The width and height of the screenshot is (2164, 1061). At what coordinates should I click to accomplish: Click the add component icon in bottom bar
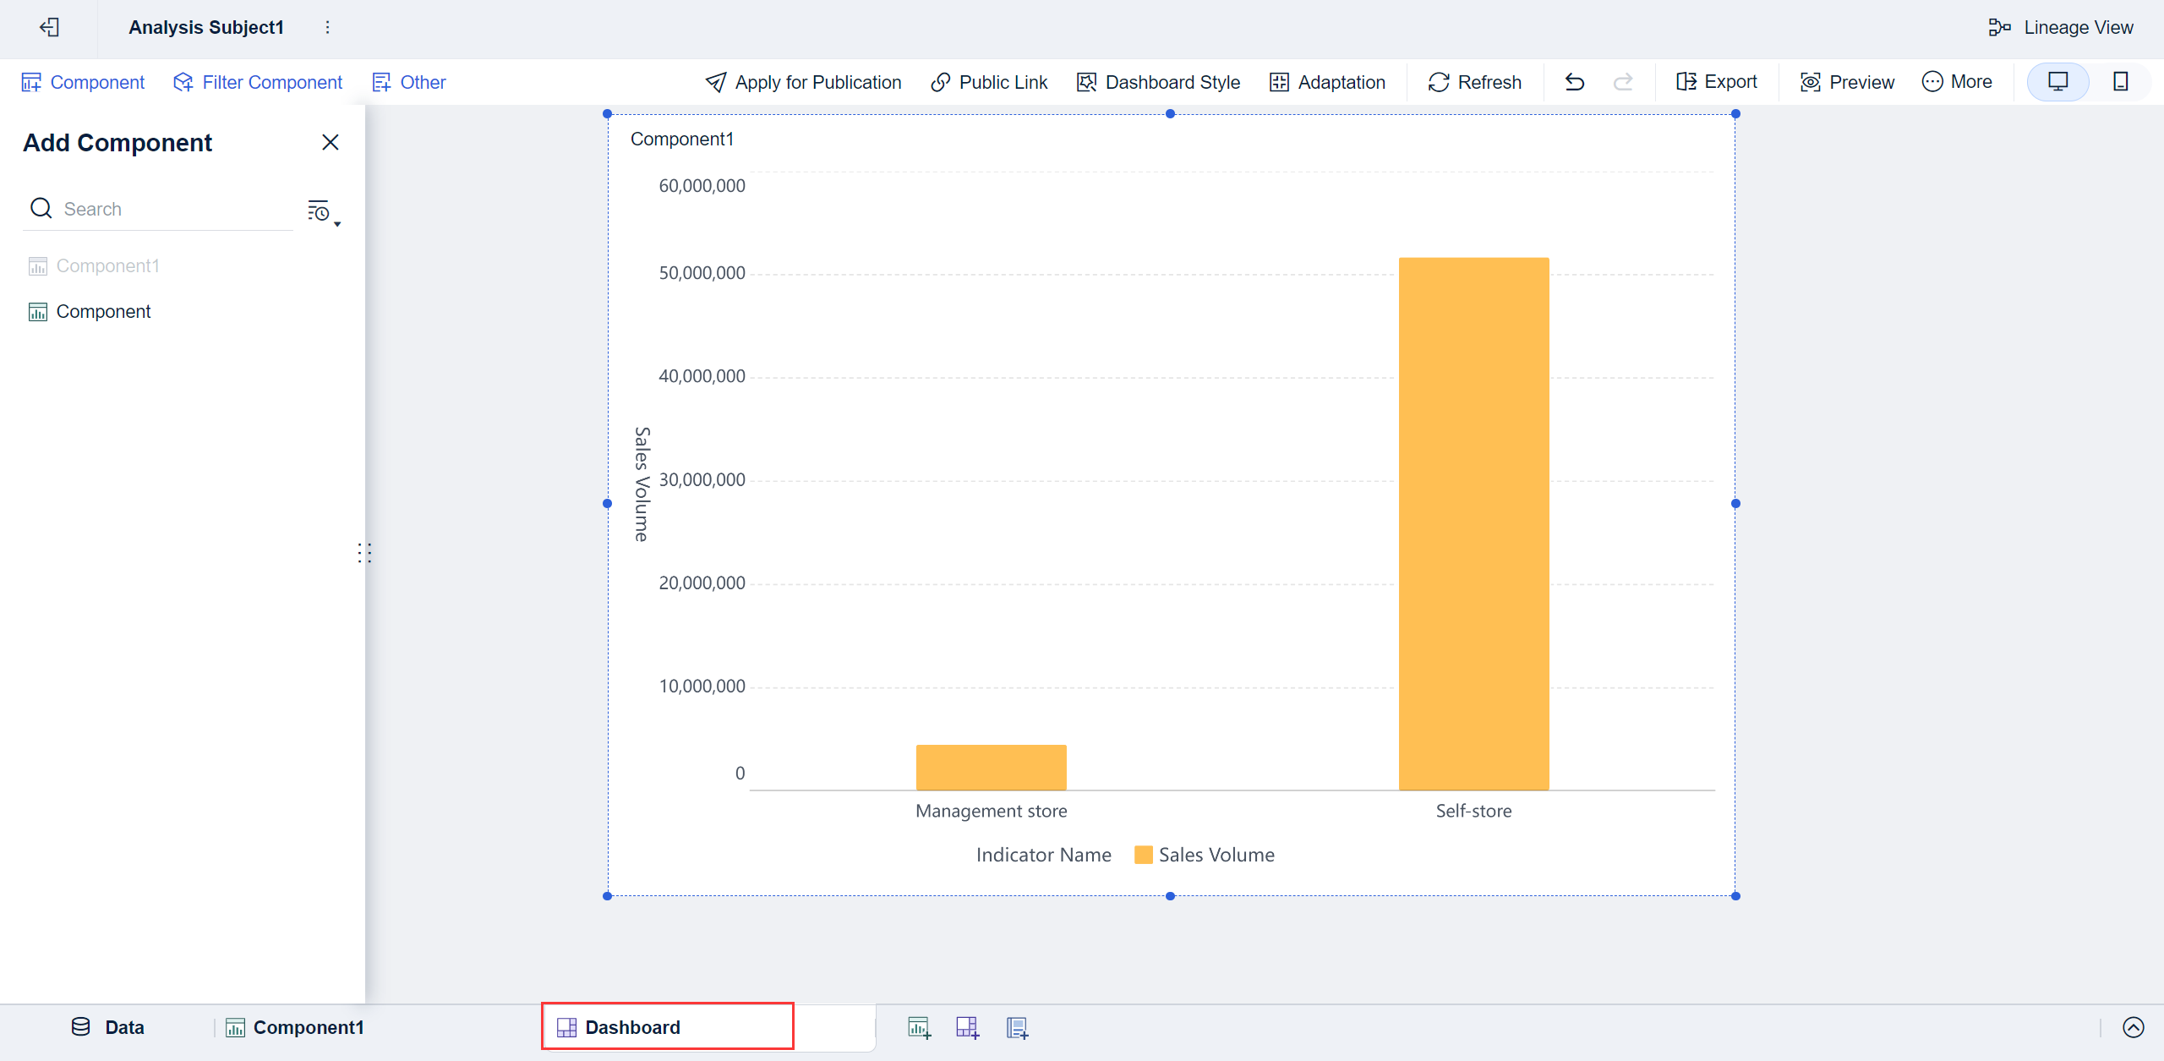coord(919,1027)
